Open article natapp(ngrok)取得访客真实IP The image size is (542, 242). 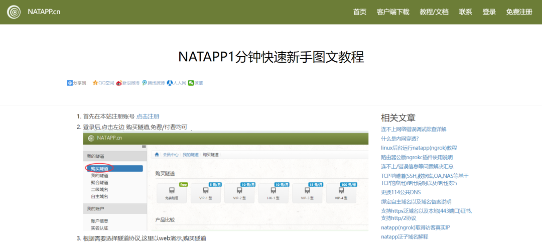[x=416, y=227]
